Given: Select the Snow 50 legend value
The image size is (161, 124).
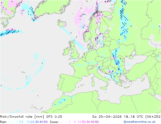Looking at the screenshot, I should click(97, 122).
